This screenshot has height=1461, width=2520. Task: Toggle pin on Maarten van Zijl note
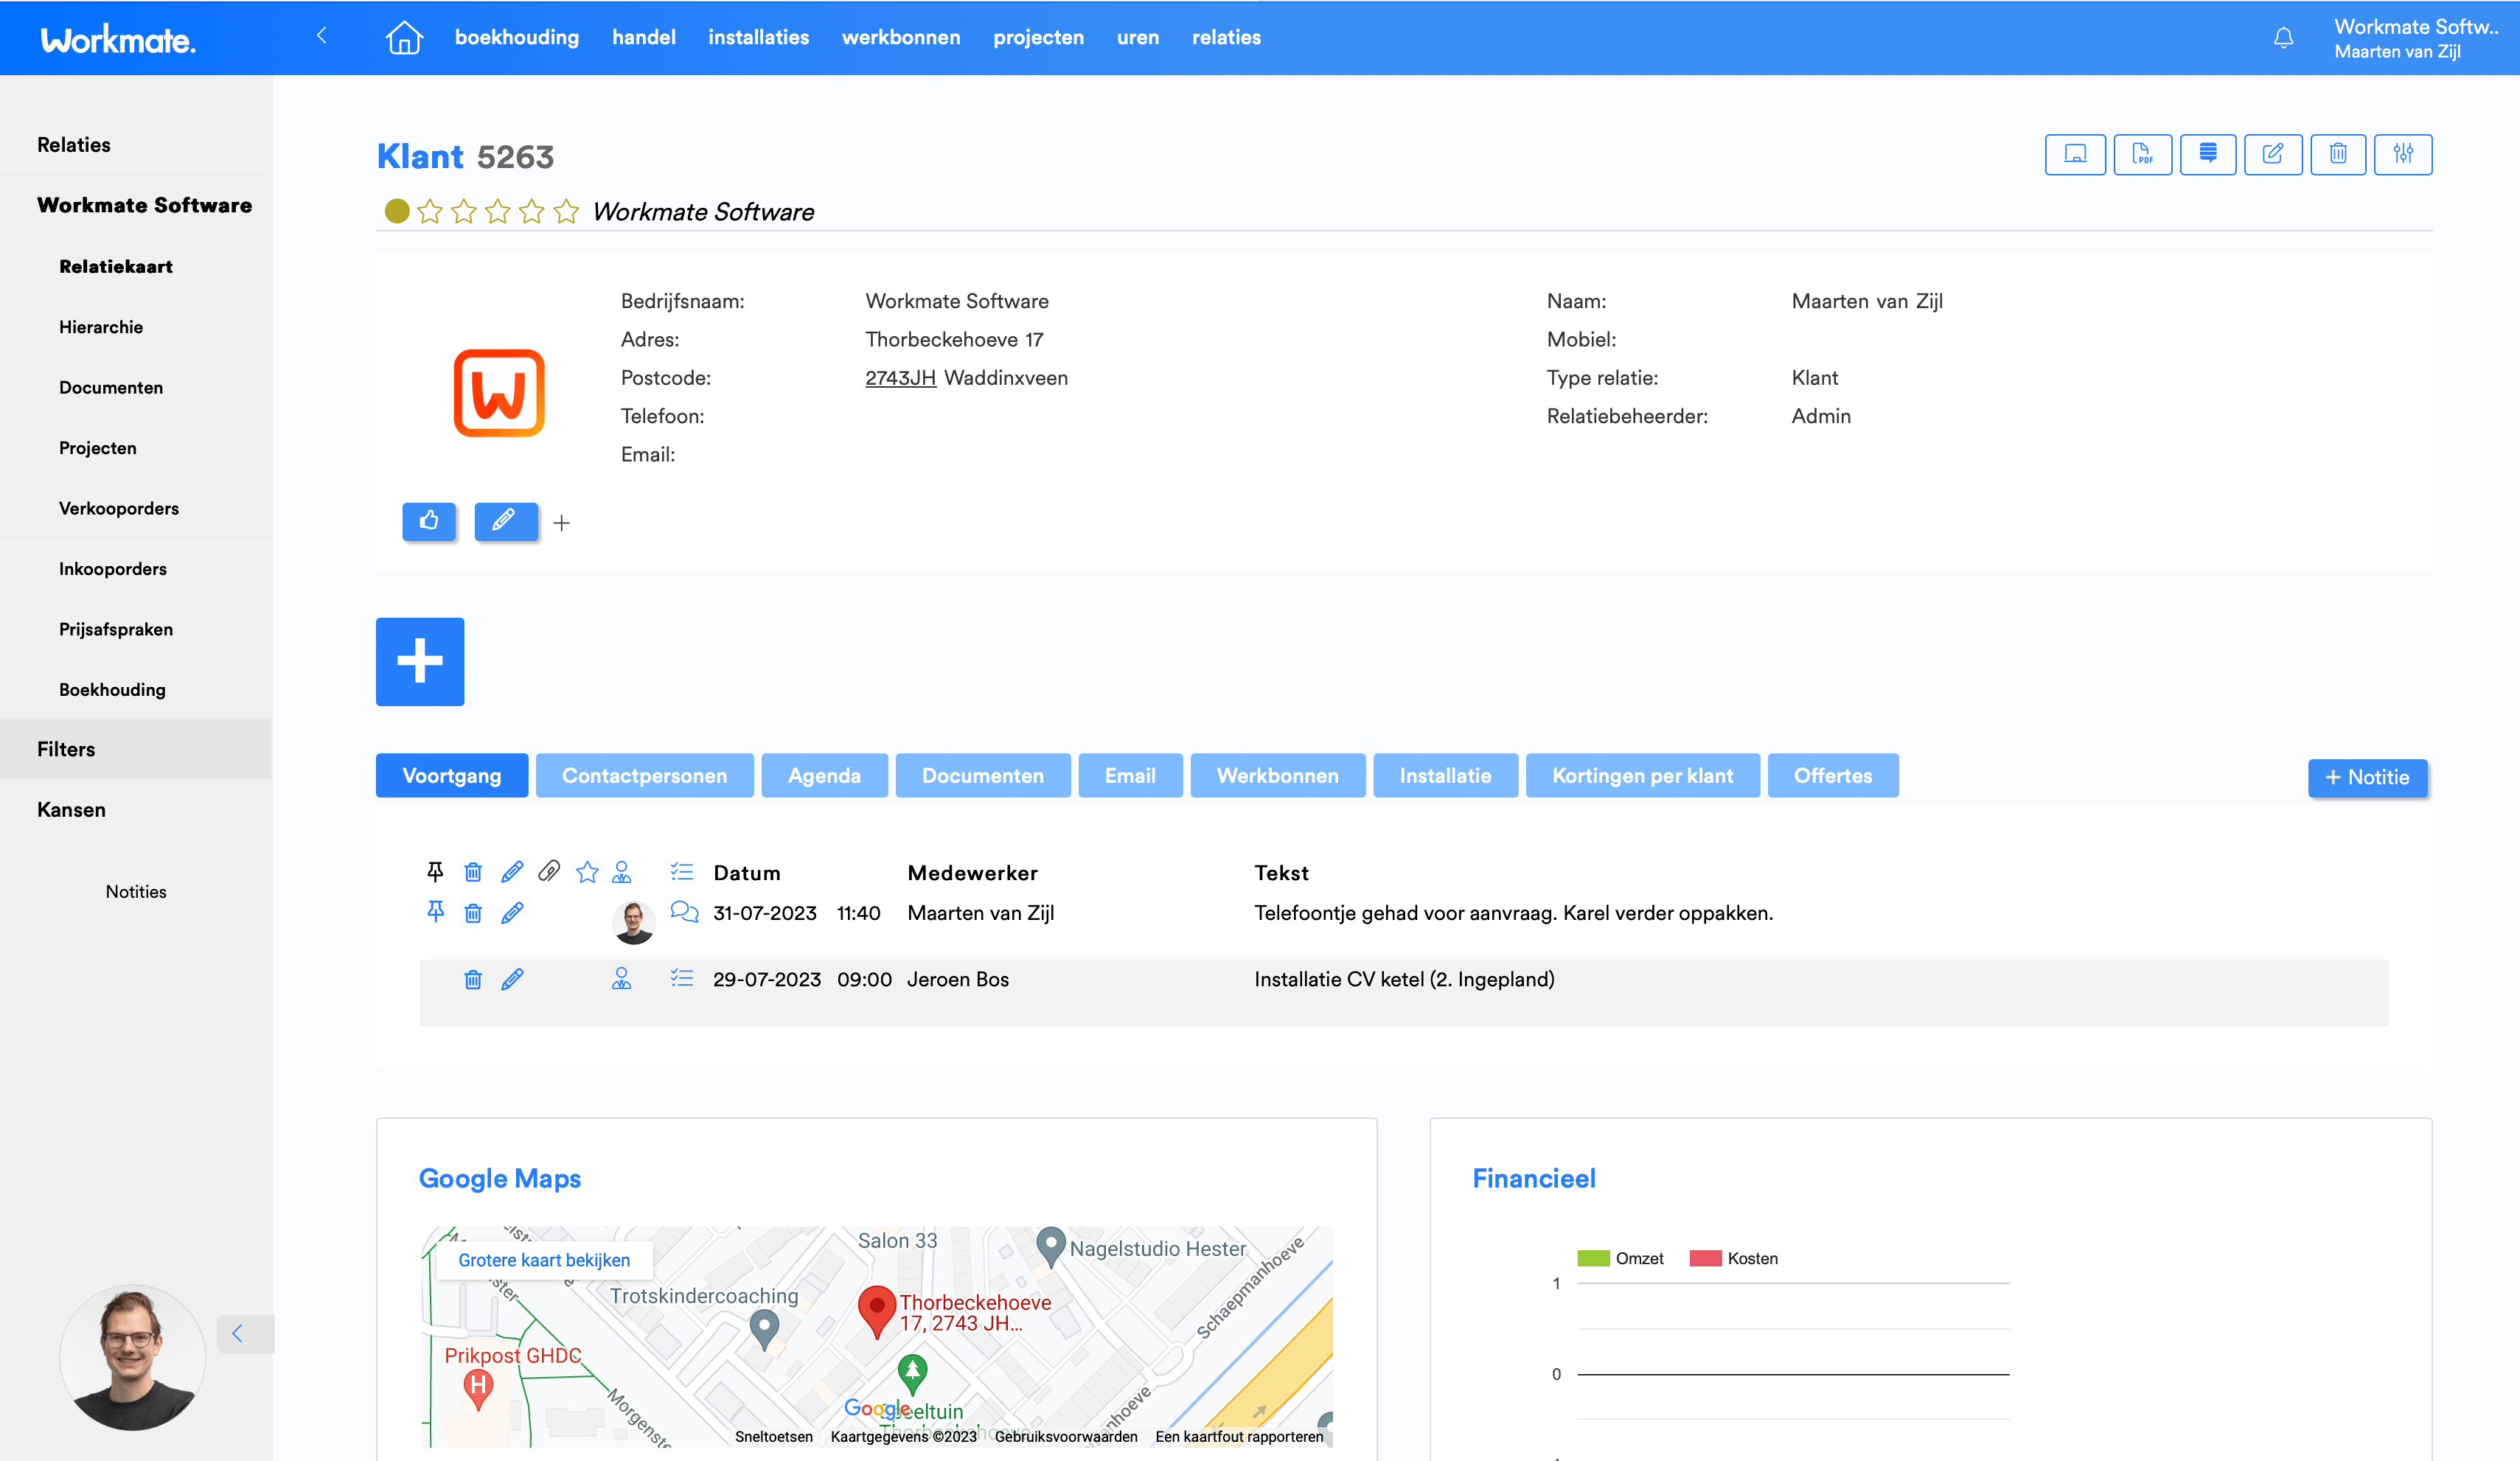(435, 912)
